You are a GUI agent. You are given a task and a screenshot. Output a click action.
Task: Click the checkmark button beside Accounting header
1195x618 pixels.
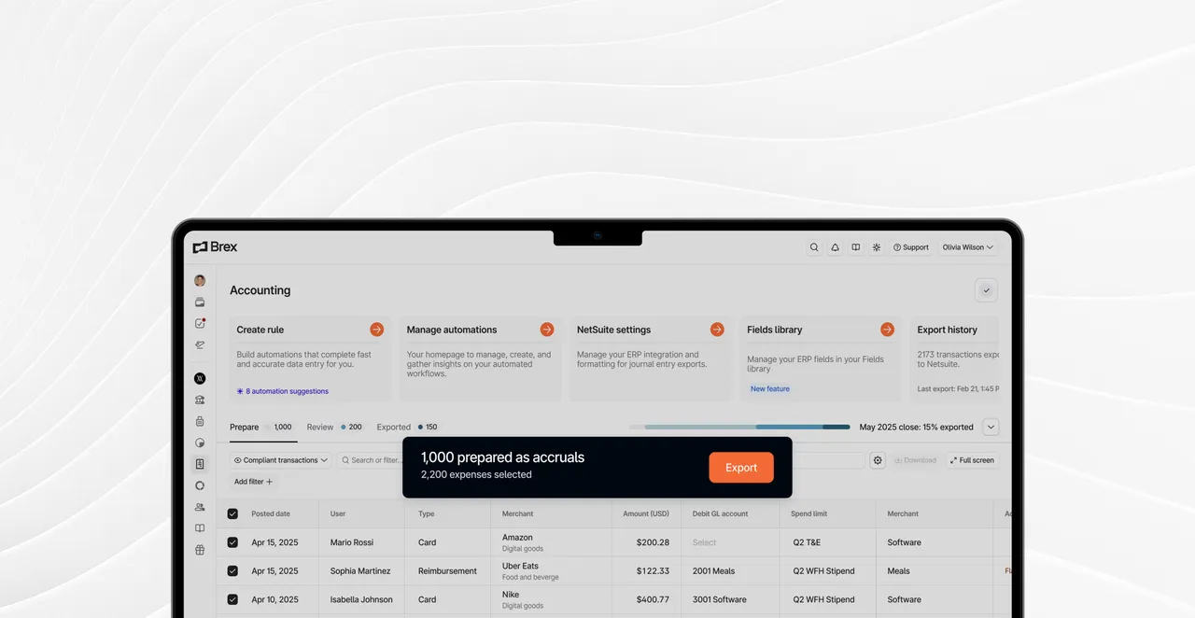point(986,290)
